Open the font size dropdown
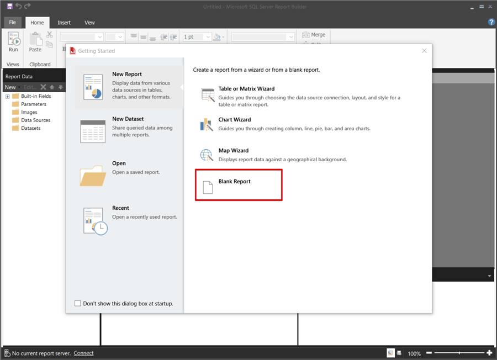Screen dimensions: 497x360 coord(120,37)
